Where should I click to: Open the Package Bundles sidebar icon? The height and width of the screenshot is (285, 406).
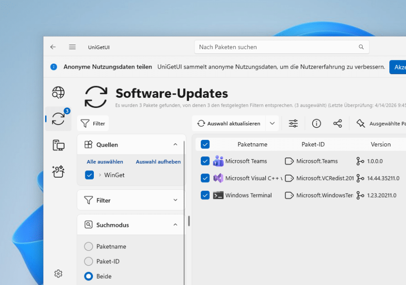[x=58, y=171]
